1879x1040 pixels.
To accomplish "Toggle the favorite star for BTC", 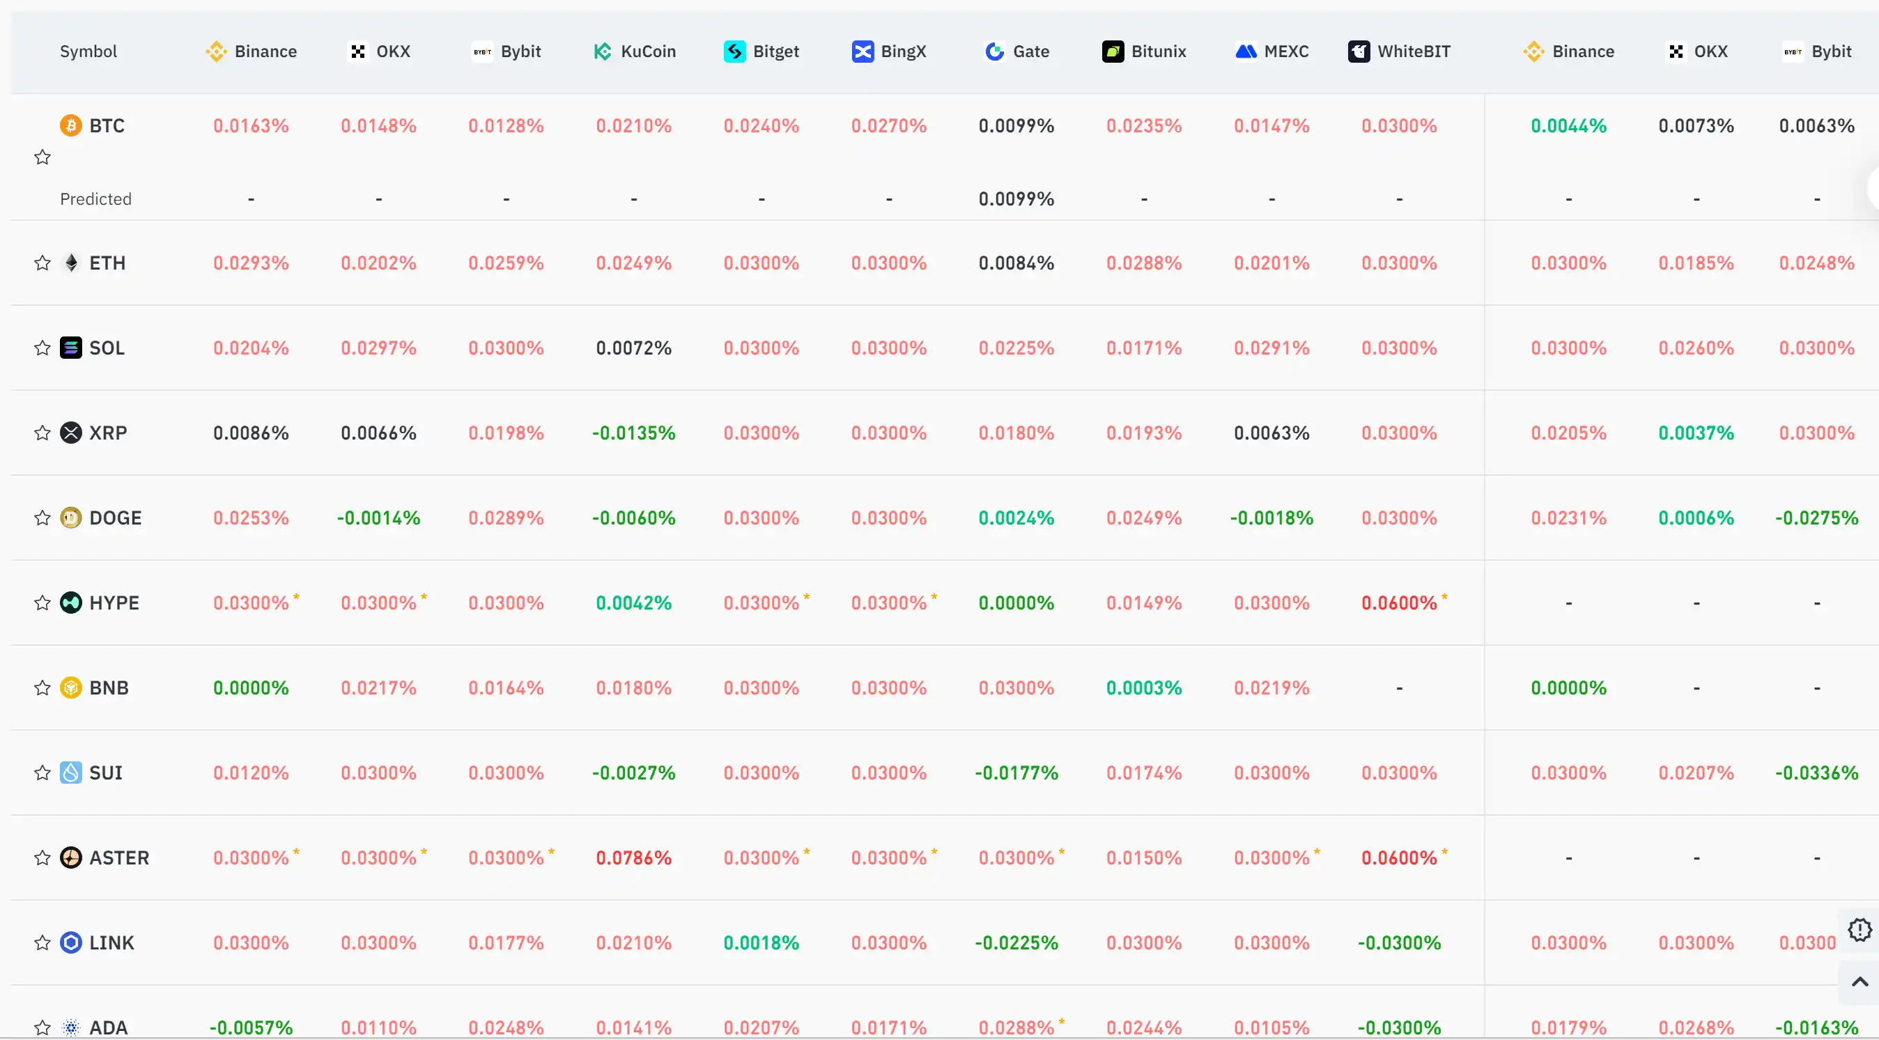I will (42, 157).
